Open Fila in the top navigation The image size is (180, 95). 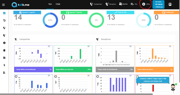pos(134,4)
